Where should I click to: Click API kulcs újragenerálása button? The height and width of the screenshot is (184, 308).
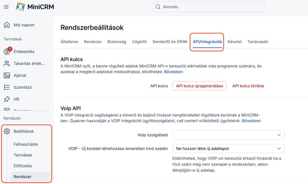tap(199, 86)
